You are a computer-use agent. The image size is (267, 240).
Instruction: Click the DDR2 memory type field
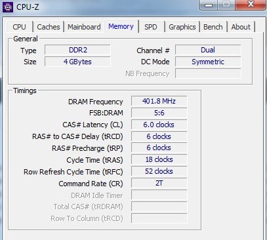(77, 50)
